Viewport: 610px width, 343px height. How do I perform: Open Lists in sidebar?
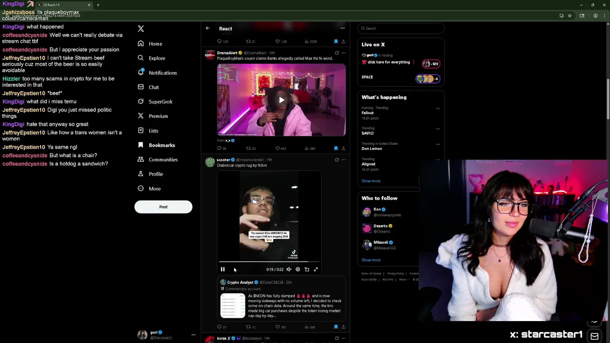coord(148,131)
